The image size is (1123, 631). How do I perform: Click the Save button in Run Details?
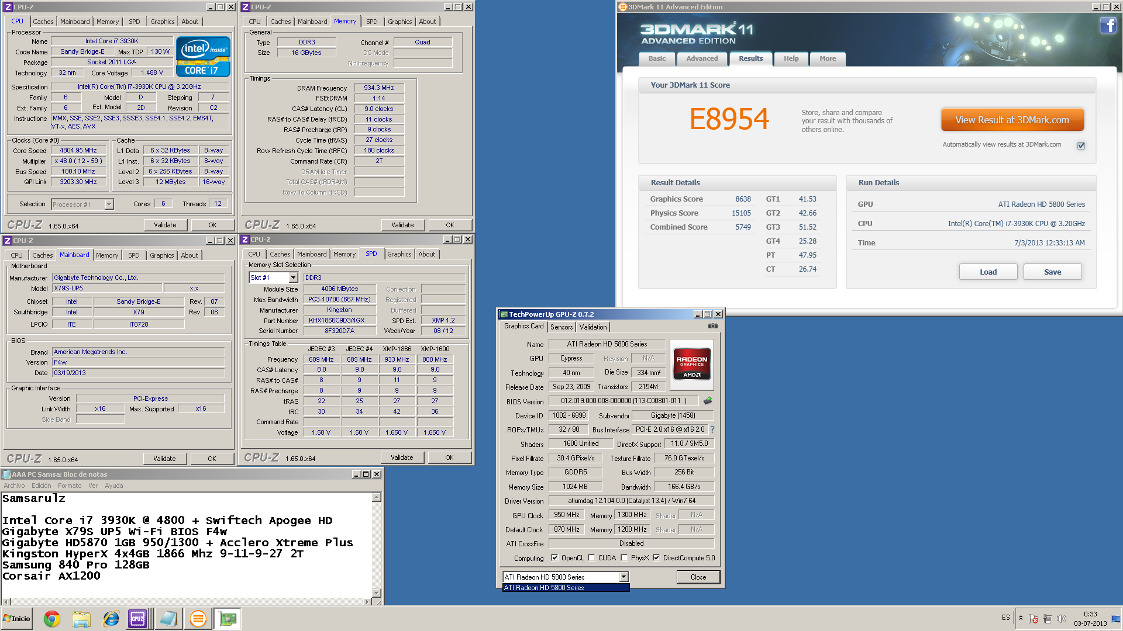(x=1053, y=272)
